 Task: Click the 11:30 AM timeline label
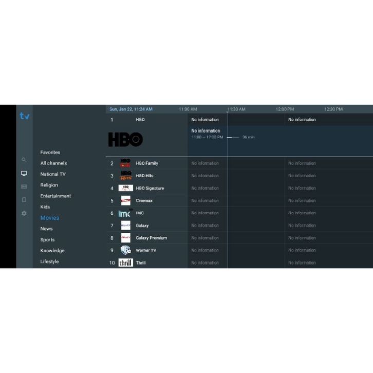click(x=236, y=109)
